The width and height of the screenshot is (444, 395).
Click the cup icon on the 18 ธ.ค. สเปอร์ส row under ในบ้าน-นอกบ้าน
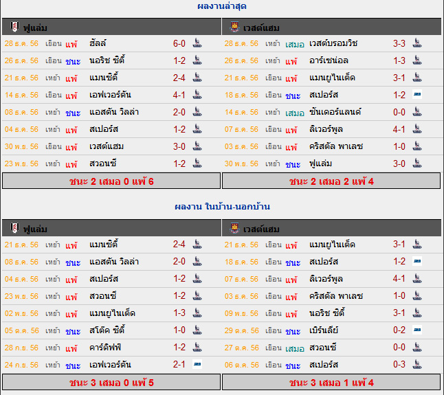click(x=417, y=261)
